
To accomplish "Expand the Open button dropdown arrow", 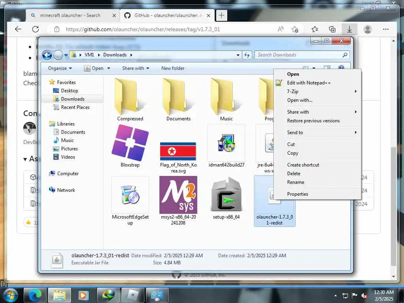I will (109, 68).
